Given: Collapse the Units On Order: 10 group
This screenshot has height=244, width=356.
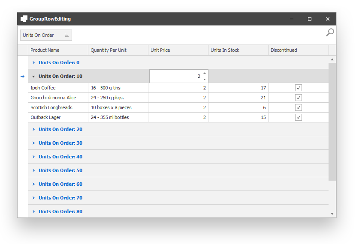Looking at the screenshot, I should click(x=33, y=76).
